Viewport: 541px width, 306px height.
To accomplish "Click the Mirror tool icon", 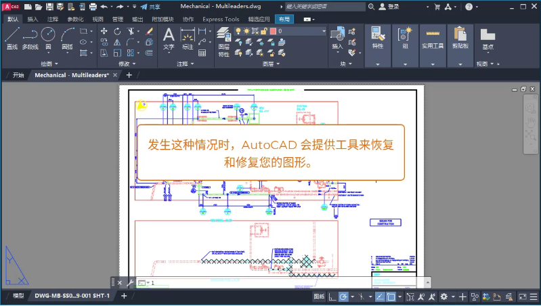I will [x=117, y=42].
